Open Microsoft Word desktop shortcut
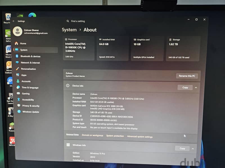The height and width of the screenshot is (168, 225). tap(8, 52)
